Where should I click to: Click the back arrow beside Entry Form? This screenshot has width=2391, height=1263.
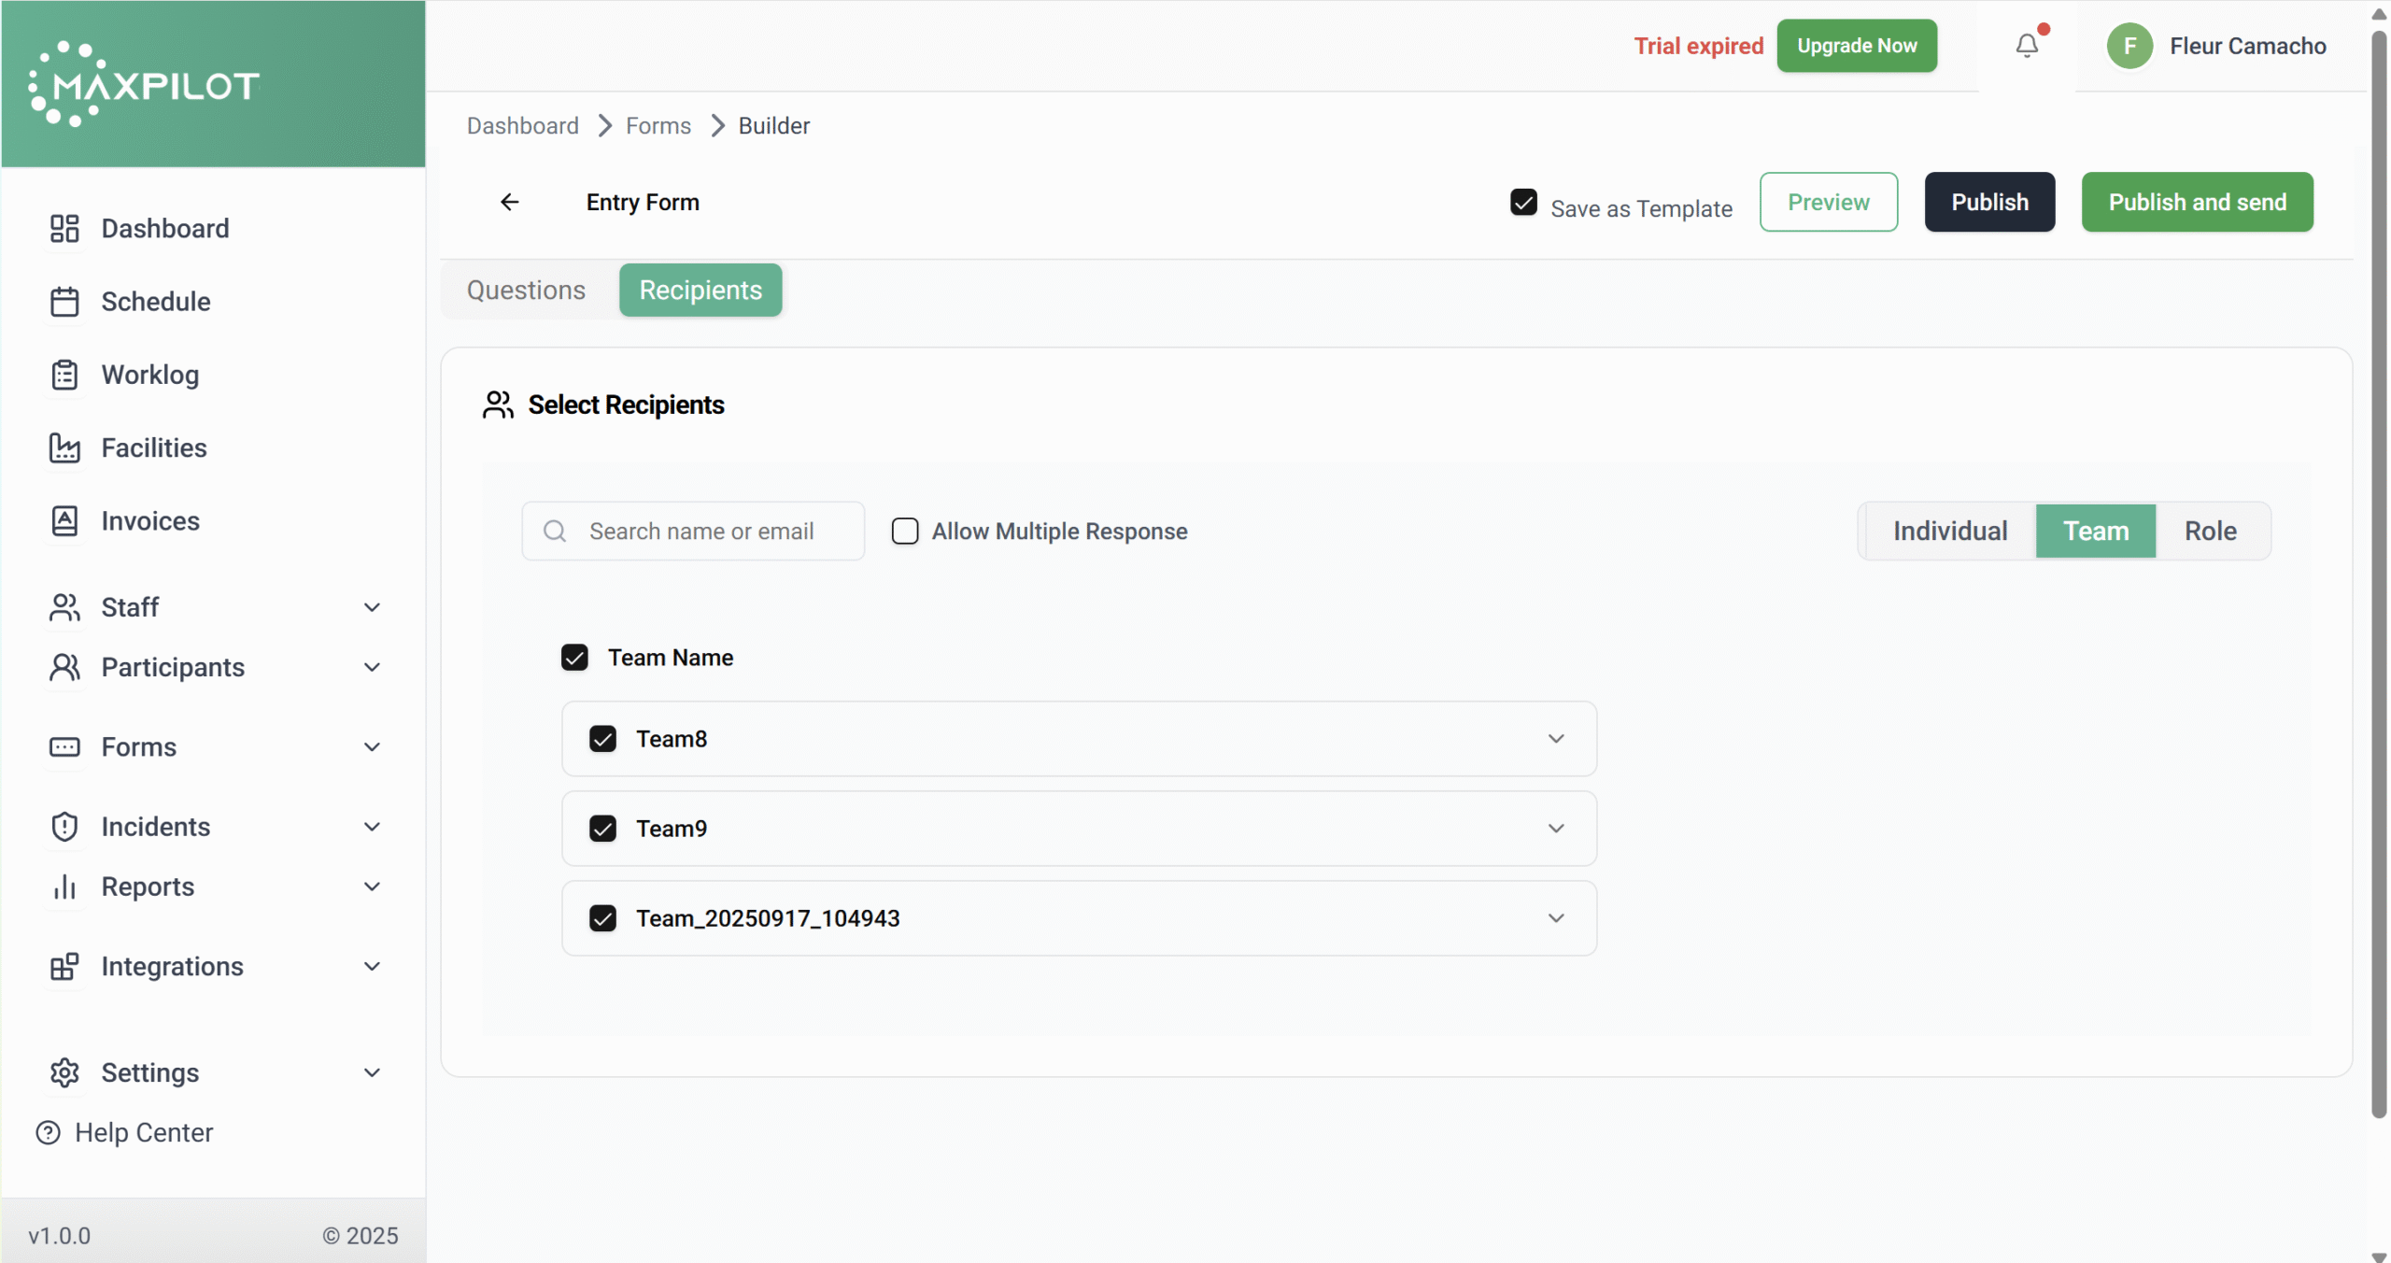pyautogui.click(x=509, y=202)
